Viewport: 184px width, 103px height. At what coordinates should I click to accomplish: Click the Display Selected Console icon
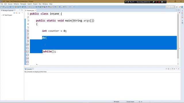coord(168,69)
